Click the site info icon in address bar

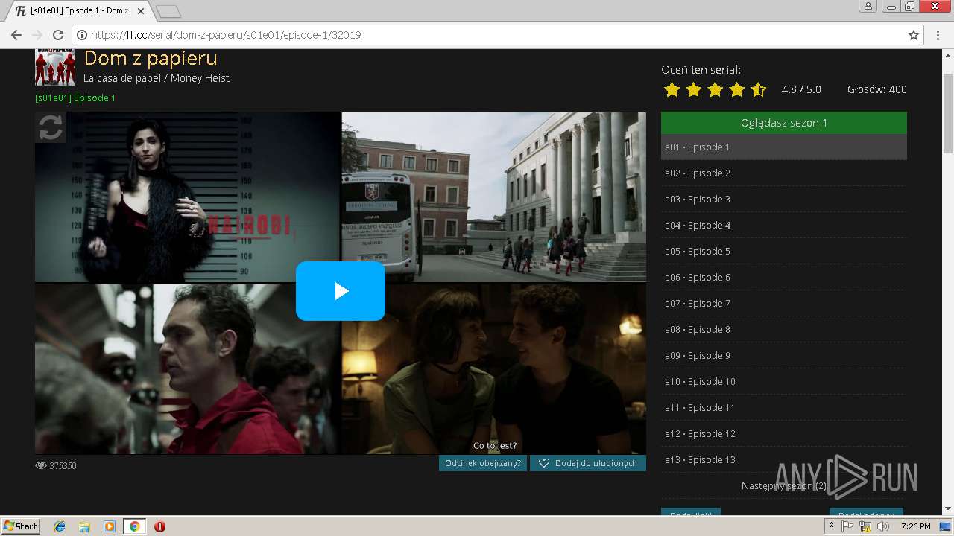coord(82,35)
